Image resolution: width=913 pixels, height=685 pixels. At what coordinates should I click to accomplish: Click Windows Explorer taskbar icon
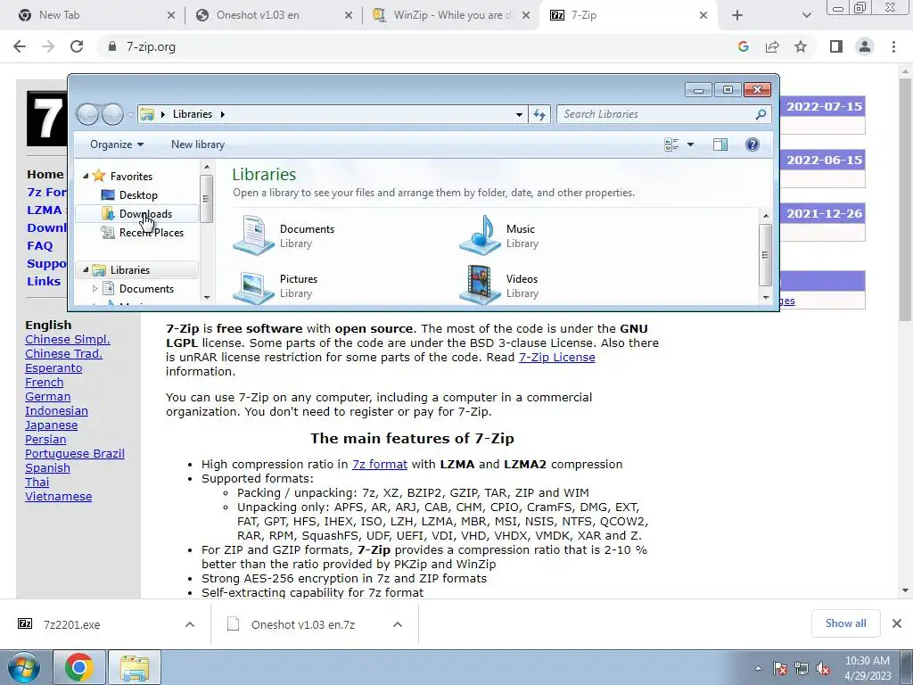point(135,667)
